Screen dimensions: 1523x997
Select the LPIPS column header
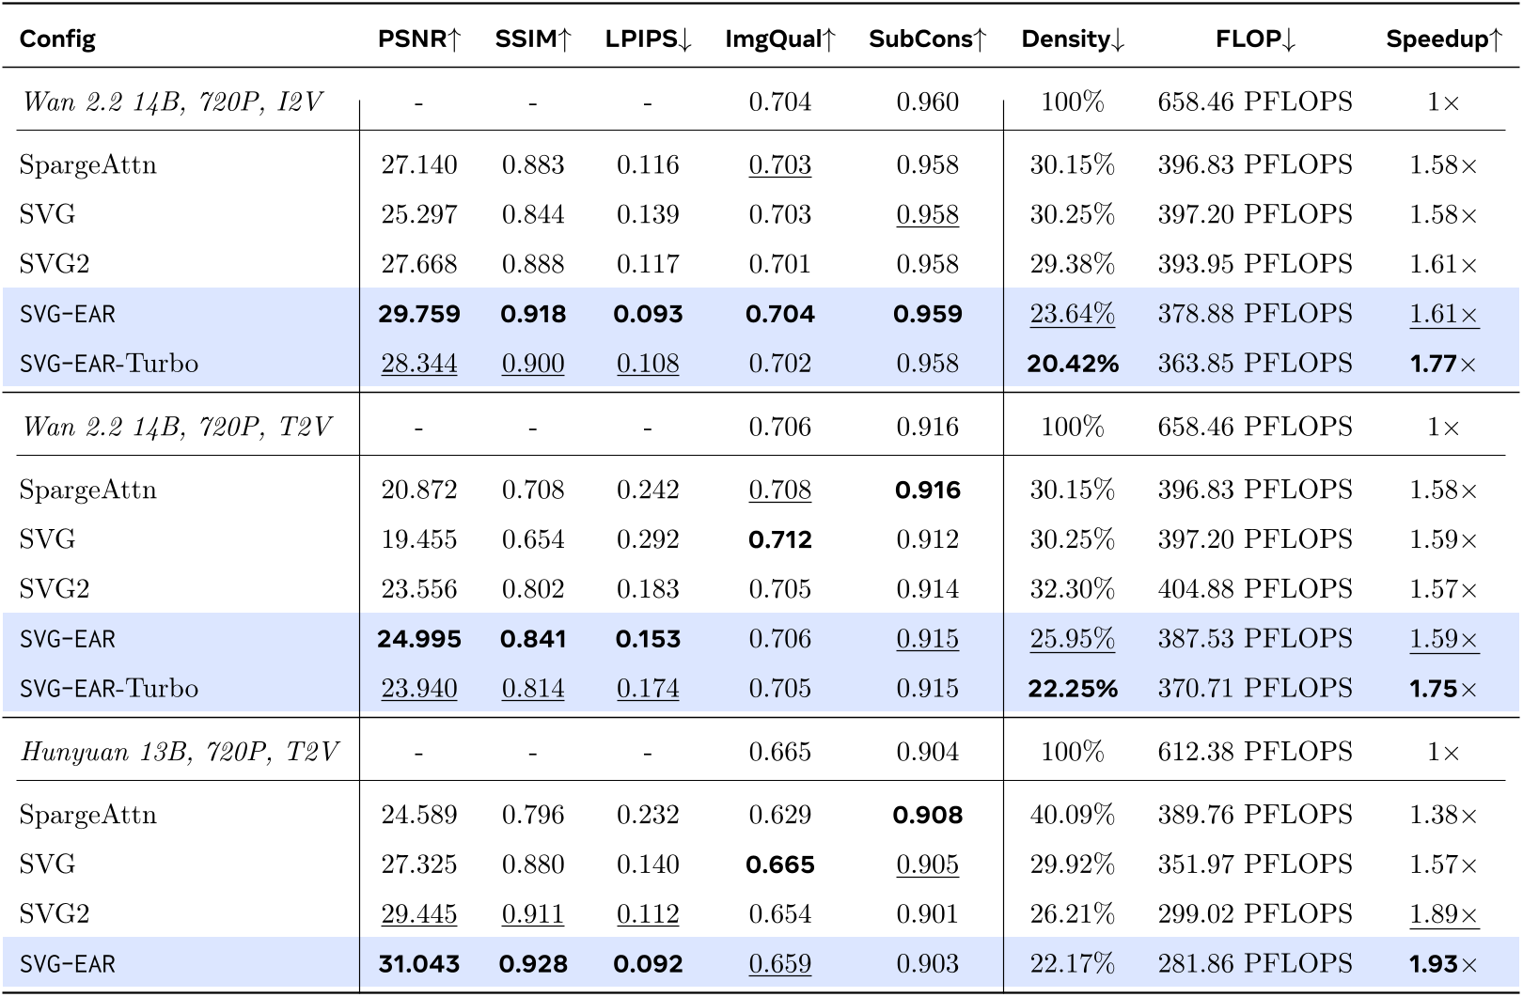(648, 39)
